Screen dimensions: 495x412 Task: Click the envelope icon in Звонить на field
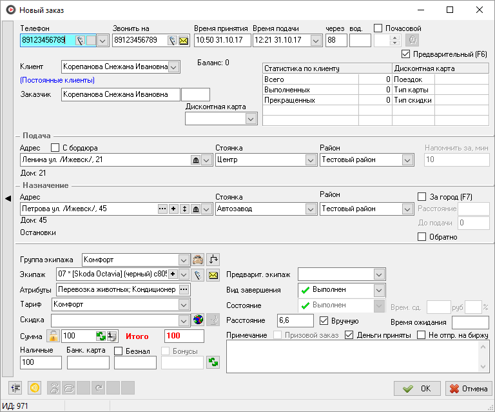[x=184, y=41]
